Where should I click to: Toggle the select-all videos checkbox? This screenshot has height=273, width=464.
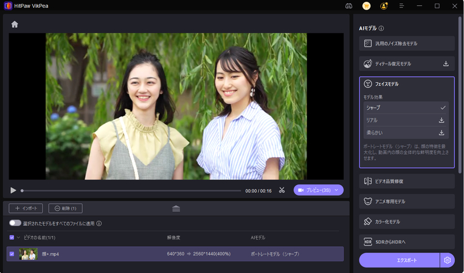point(12,237)
